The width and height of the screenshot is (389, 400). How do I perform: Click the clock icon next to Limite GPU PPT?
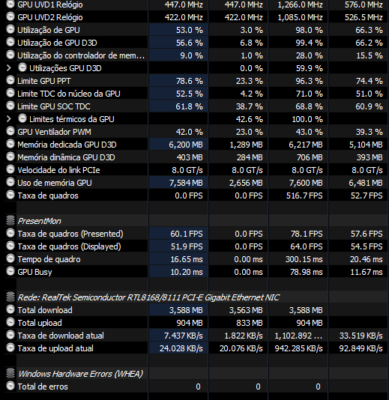click(10, 81)
